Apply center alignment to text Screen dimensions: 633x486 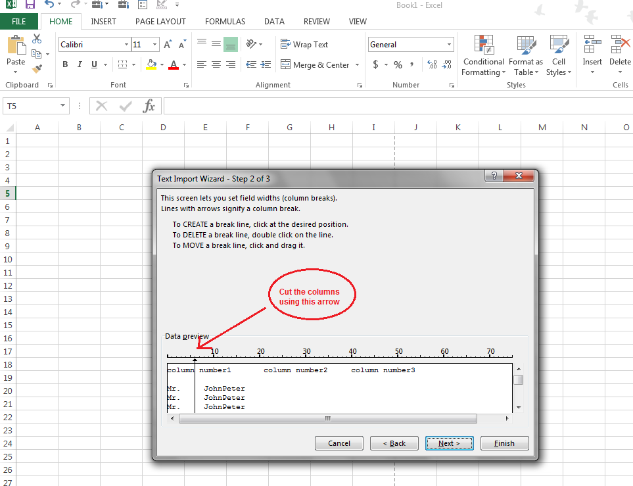click(x=216, y=64)
